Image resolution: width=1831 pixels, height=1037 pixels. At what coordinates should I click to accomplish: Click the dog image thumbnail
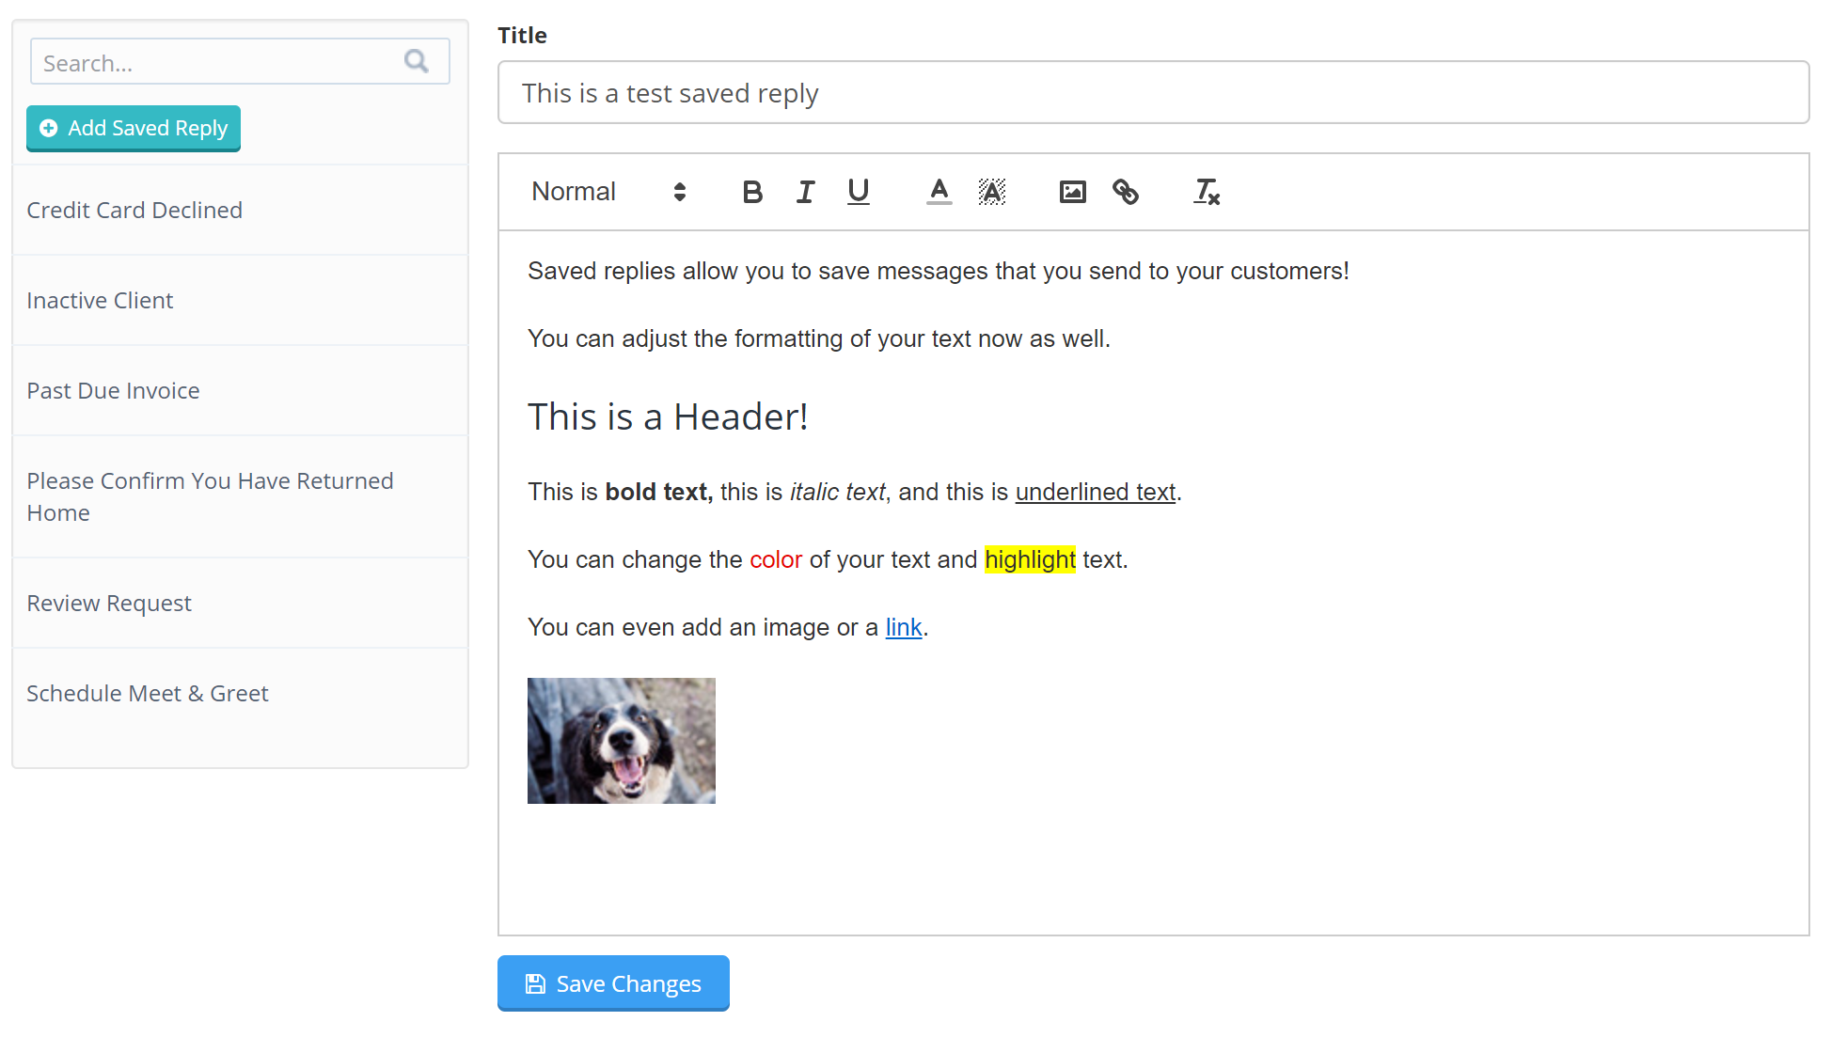[622, 740]
